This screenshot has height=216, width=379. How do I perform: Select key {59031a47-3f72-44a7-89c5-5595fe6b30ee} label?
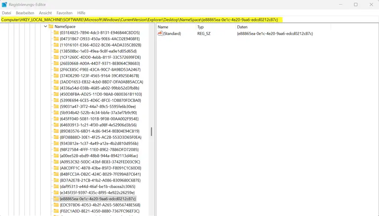[98, 106]
